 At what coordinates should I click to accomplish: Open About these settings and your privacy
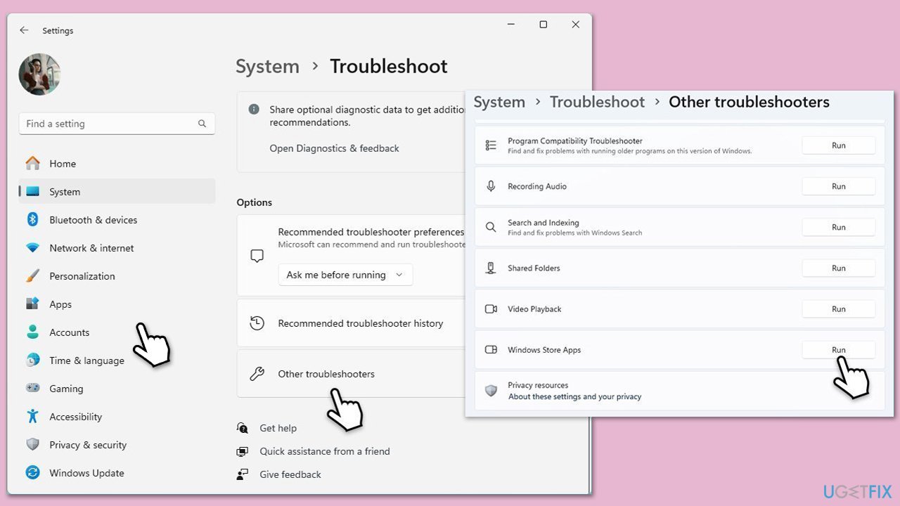click(x=575, y=396)
